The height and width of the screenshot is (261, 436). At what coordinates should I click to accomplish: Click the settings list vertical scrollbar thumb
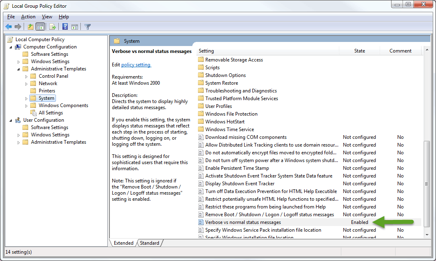[x=427, y=183]
